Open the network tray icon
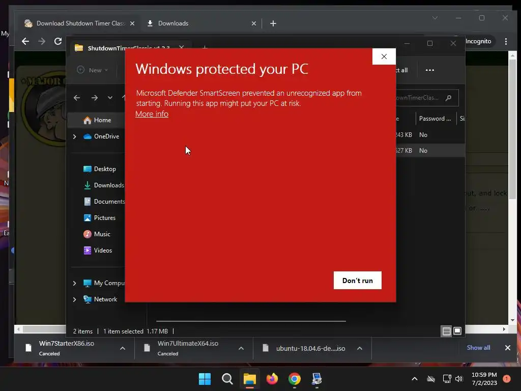The height and width of the screenshot is (391, 521). [x=447, y=379]
